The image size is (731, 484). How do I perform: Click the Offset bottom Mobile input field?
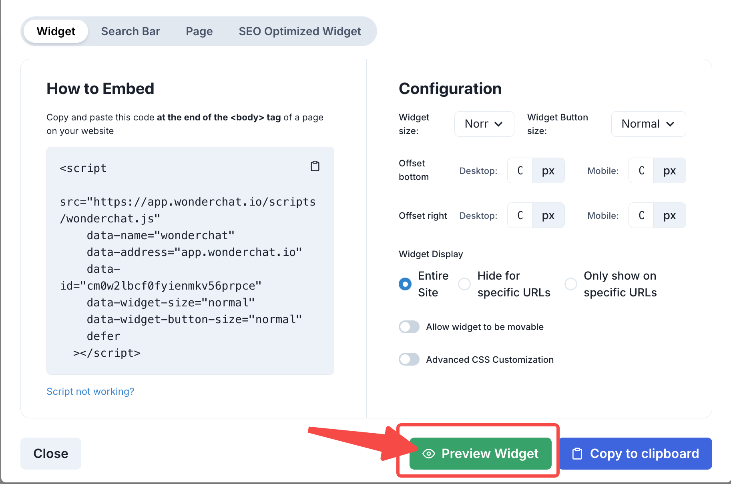point(641,171)
